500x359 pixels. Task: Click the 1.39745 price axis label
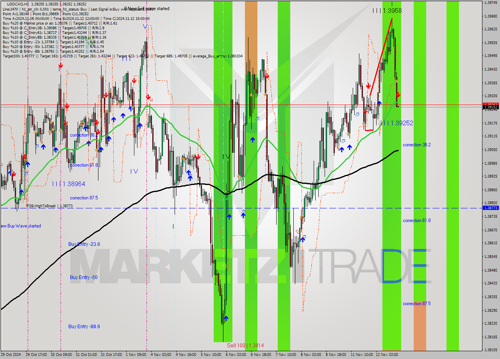coord(491,2)
